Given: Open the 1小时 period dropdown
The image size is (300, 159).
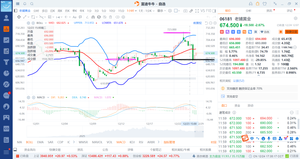Looking at the screenshot, I should click(132, 11).
